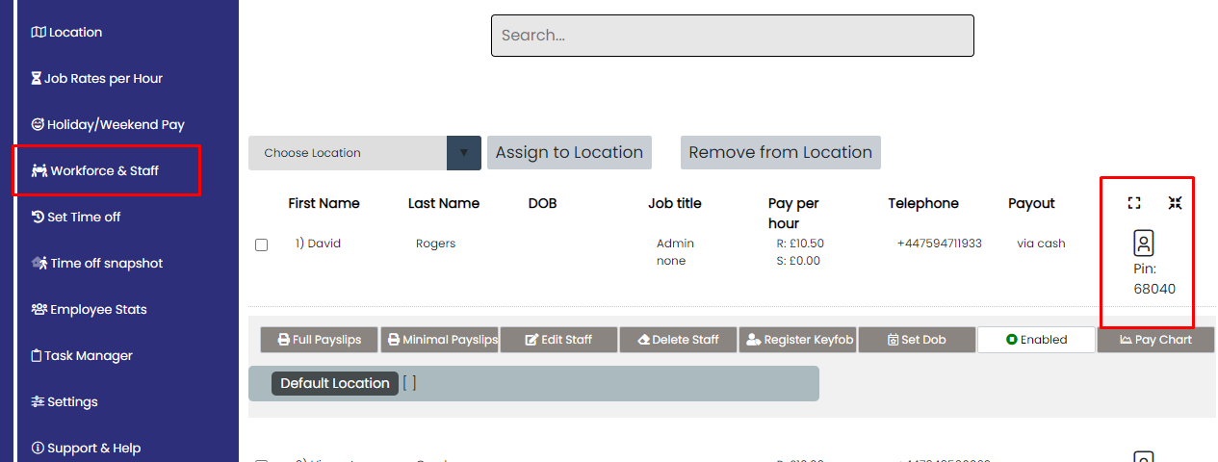Click the Choose Location dropdown arrow
Viewport: 1218px width, 462px height.
coord(464,153)
